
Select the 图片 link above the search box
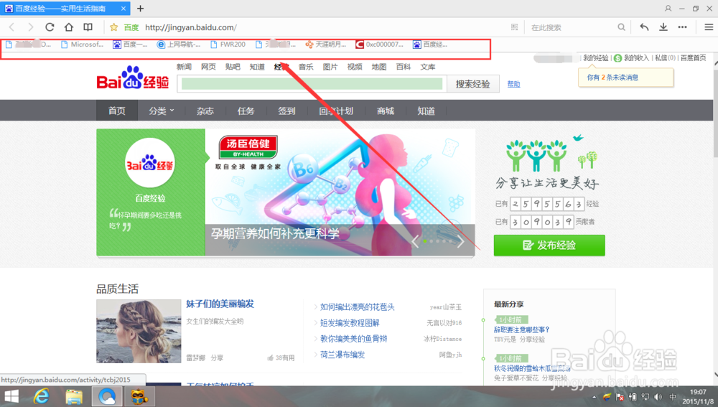[330, 67]
